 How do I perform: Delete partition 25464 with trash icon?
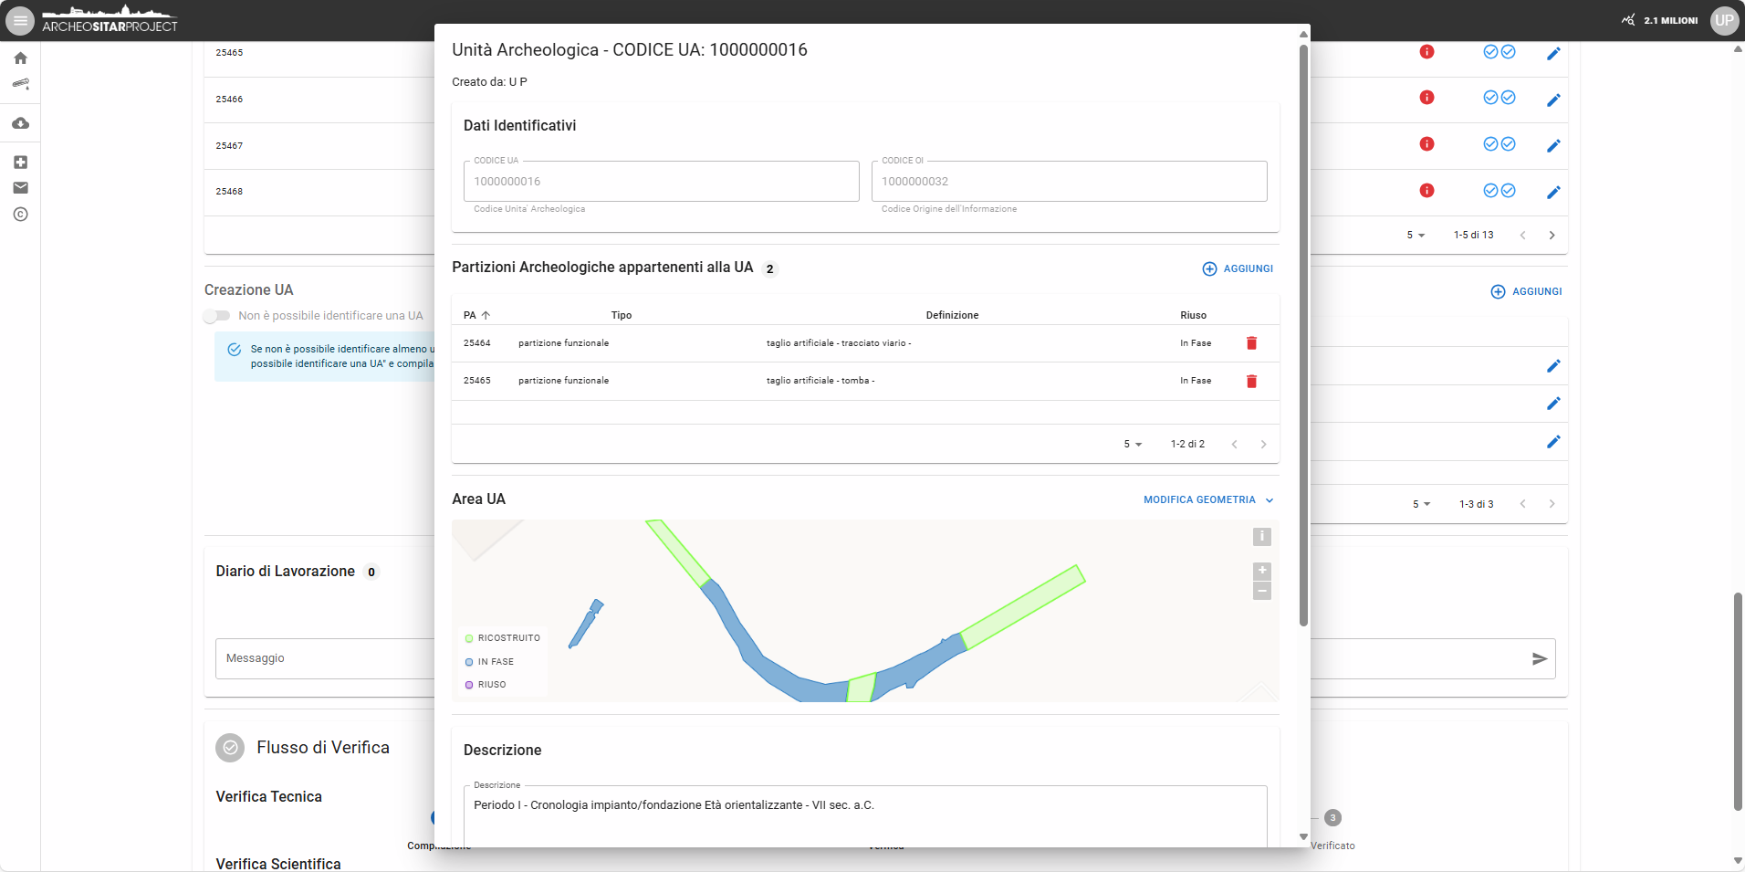[1251, 343]
